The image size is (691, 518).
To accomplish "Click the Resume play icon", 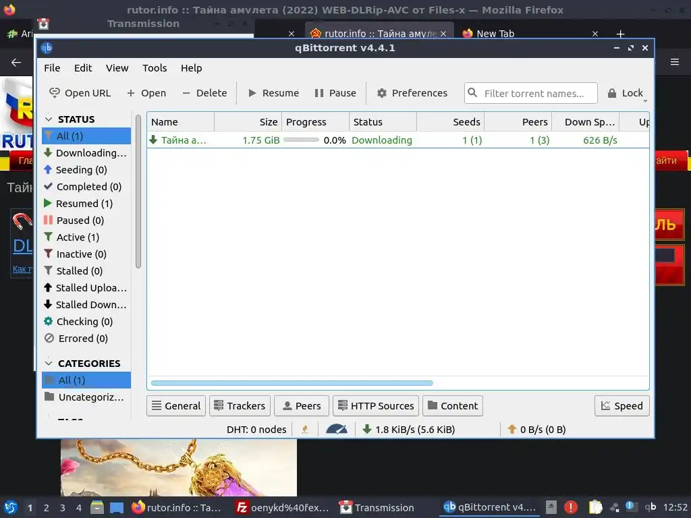I will (252, 93).
